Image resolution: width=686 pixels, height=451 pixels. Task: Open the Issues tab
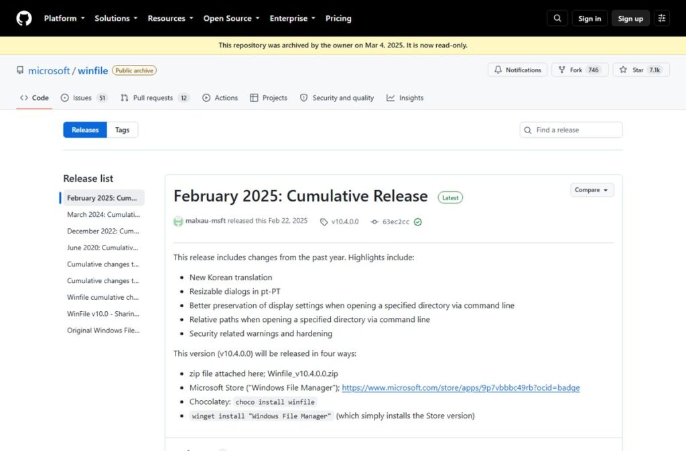click(x=84, y=98)
